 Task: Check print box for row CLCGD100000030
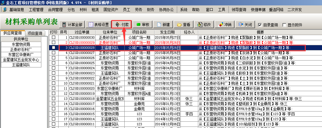coord(54,37)
